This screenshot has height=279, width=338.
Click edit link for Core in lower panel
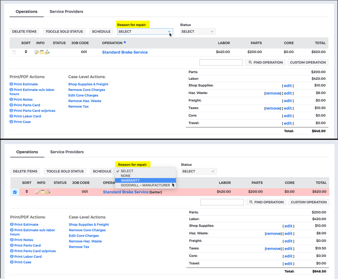point(288,256)
